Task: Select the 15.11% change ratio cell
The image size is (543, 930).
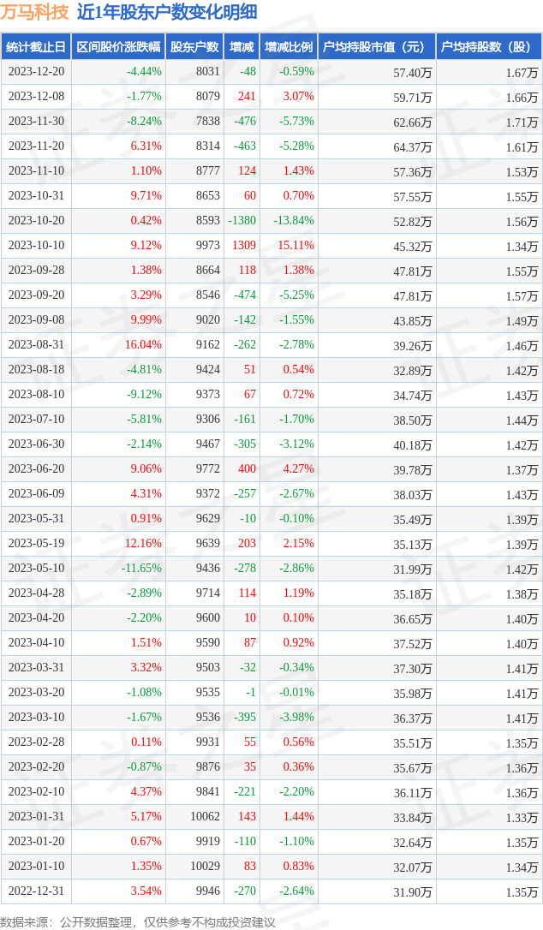Action: pos(295,246)
